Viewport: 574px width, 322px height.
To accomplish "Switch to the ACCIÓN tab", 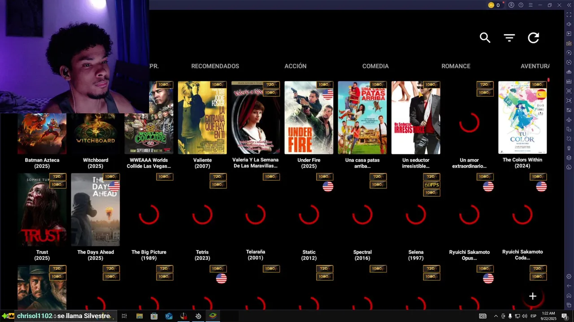I will point(296,66).
